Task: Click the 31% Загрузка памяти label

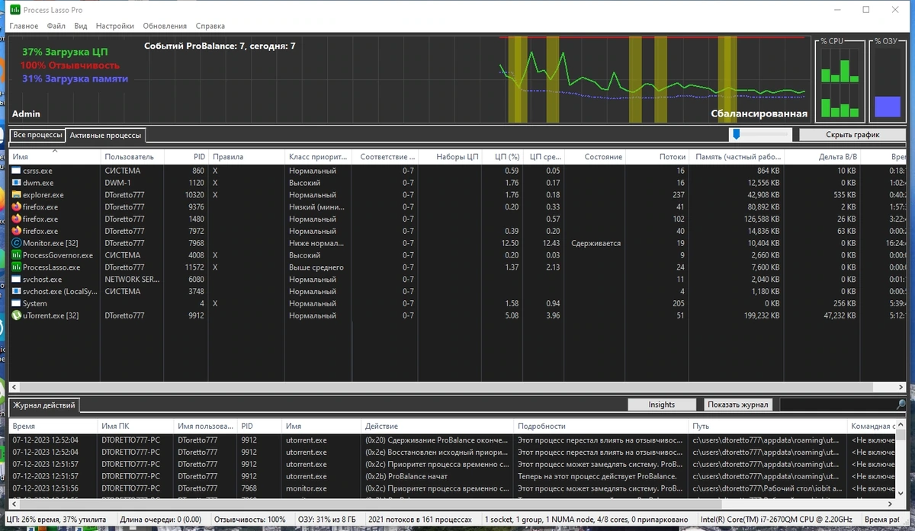Action: [x=75, y=78]
